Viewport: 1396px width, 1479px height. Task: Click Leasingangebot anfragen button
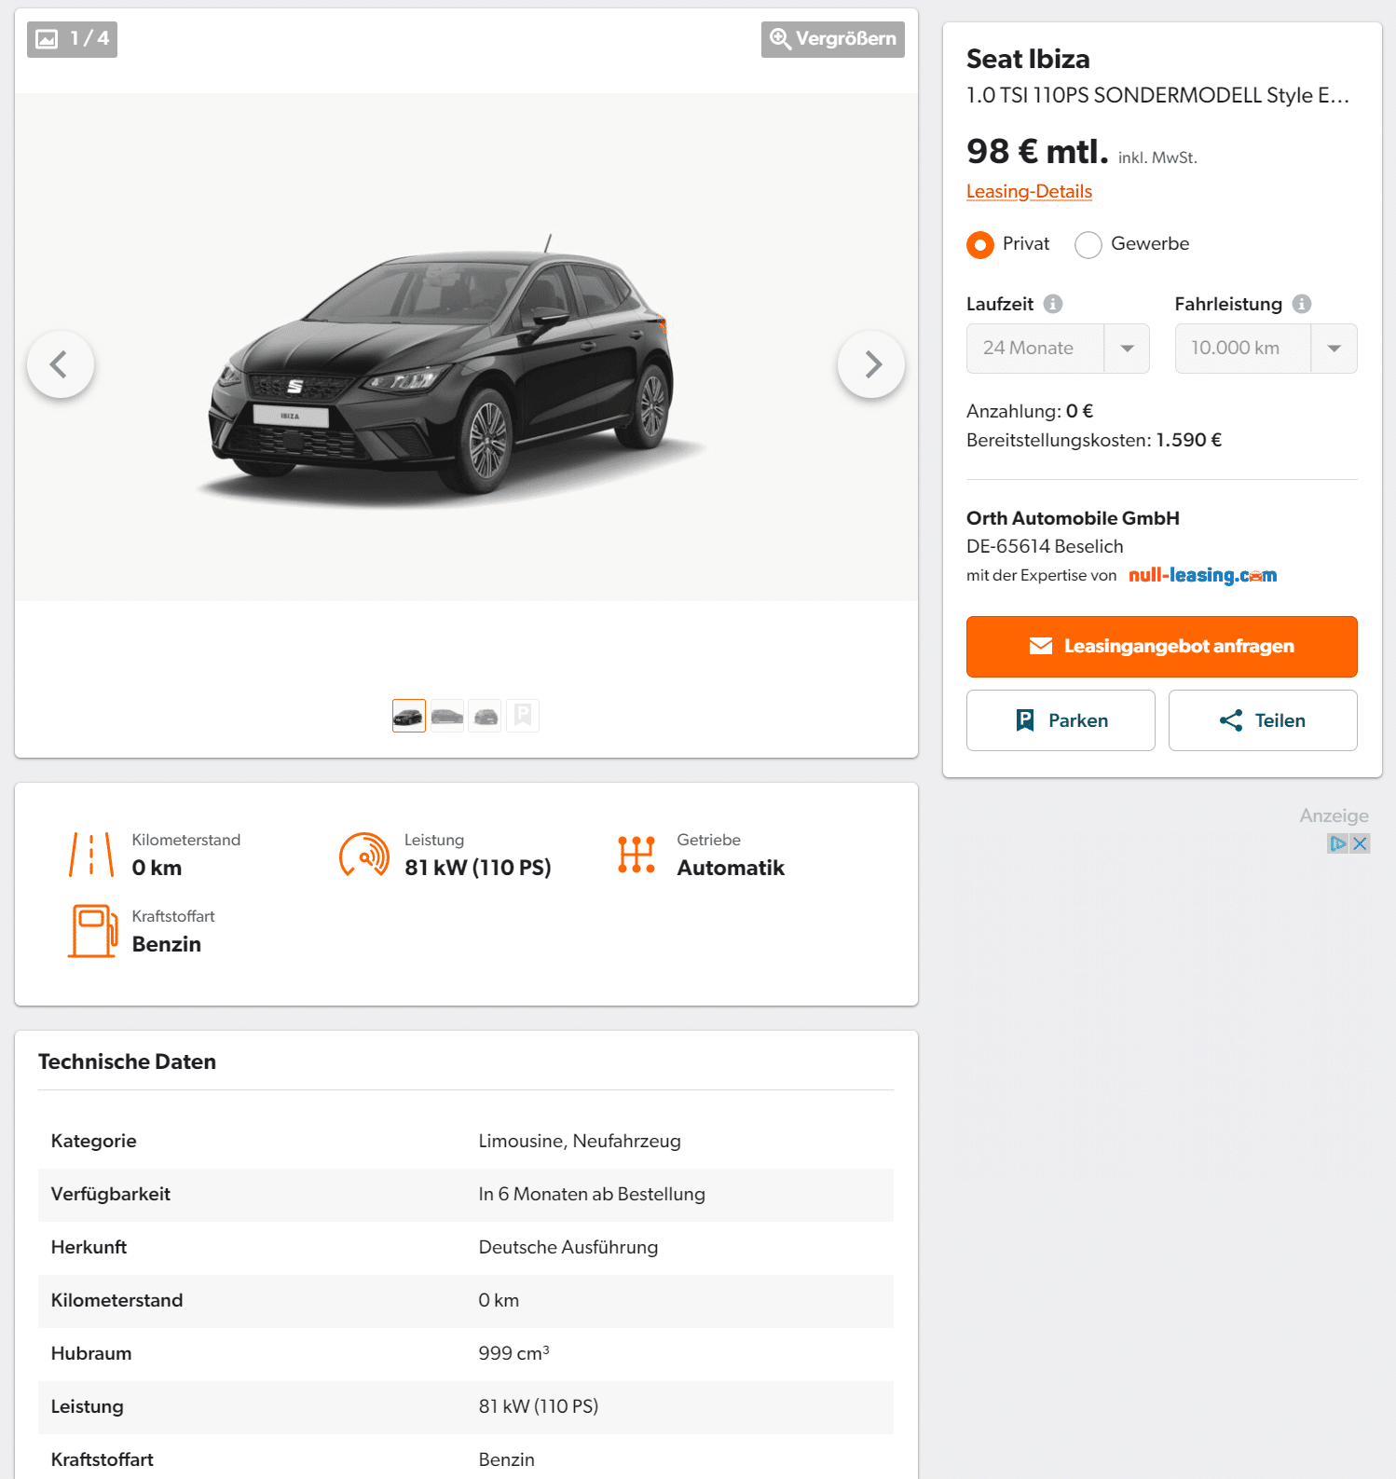click(x=1162, y=647)
